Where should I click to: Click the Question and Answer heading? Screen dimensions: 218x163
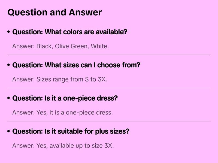[x=55, y=13]
